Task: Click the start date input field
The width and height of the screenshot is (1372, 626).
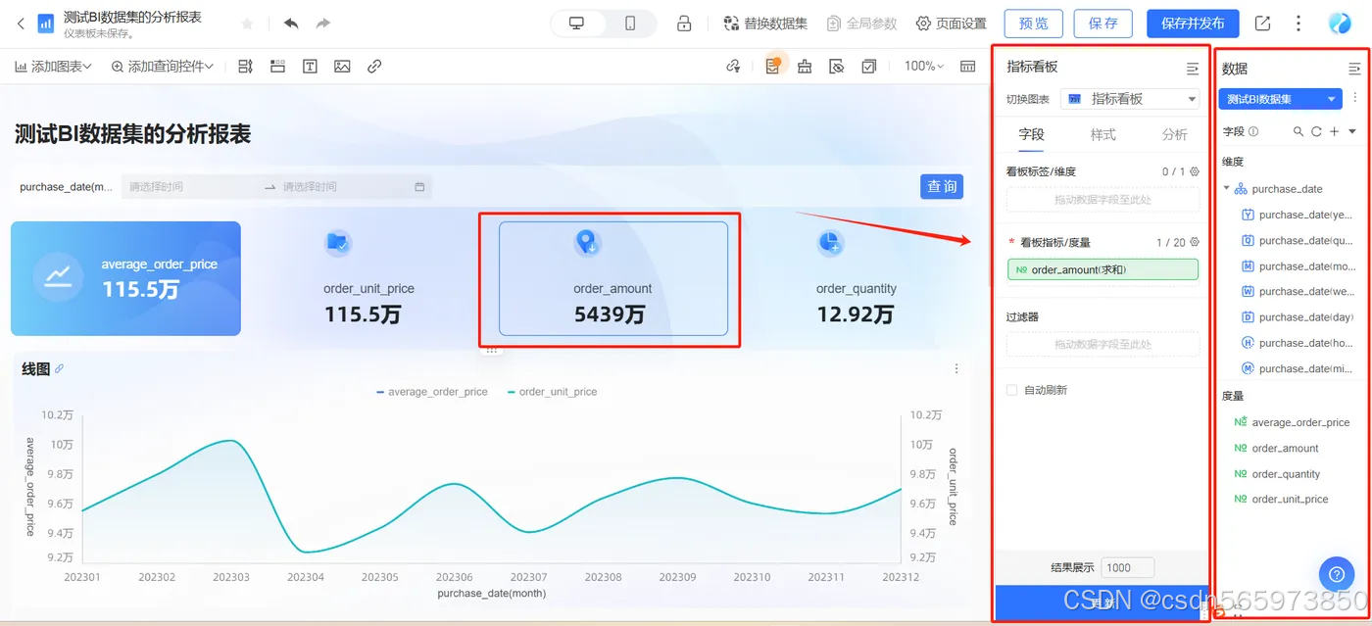Action: tap(192, 187)
